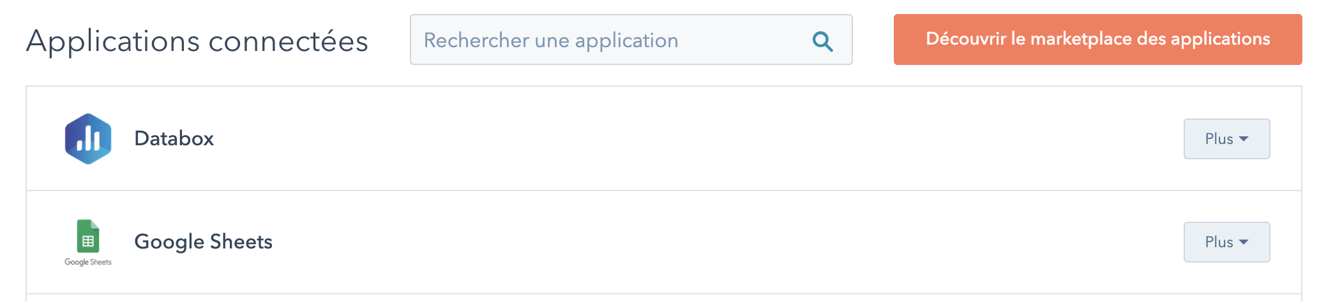Image resolution: width=1319 pixels, height=302 pixels.
Task: Click the "Applications connectées" page heading
Action: point(197,41)
